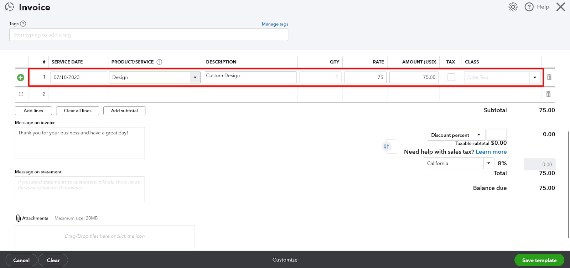The width and height of the screenshot is (570, 268).
Task: Click the green add line plus icon
Action: coord(21,77)
